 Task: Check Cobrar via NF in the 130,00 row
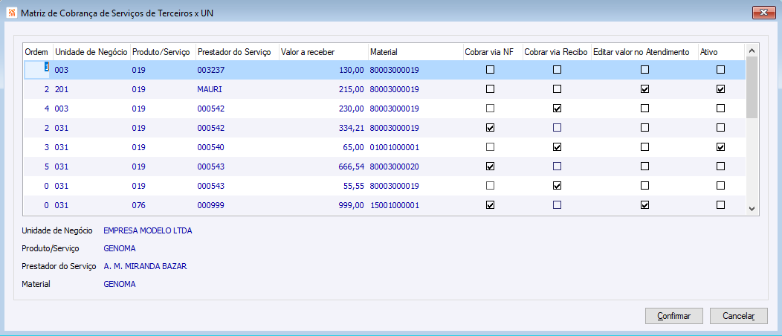click(491, 70)
